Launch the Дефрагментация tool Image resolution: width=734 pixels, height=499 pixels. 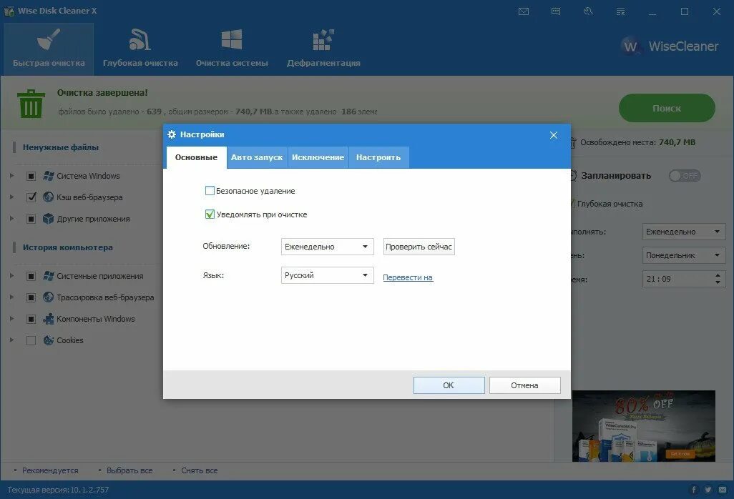click(322, 48)
